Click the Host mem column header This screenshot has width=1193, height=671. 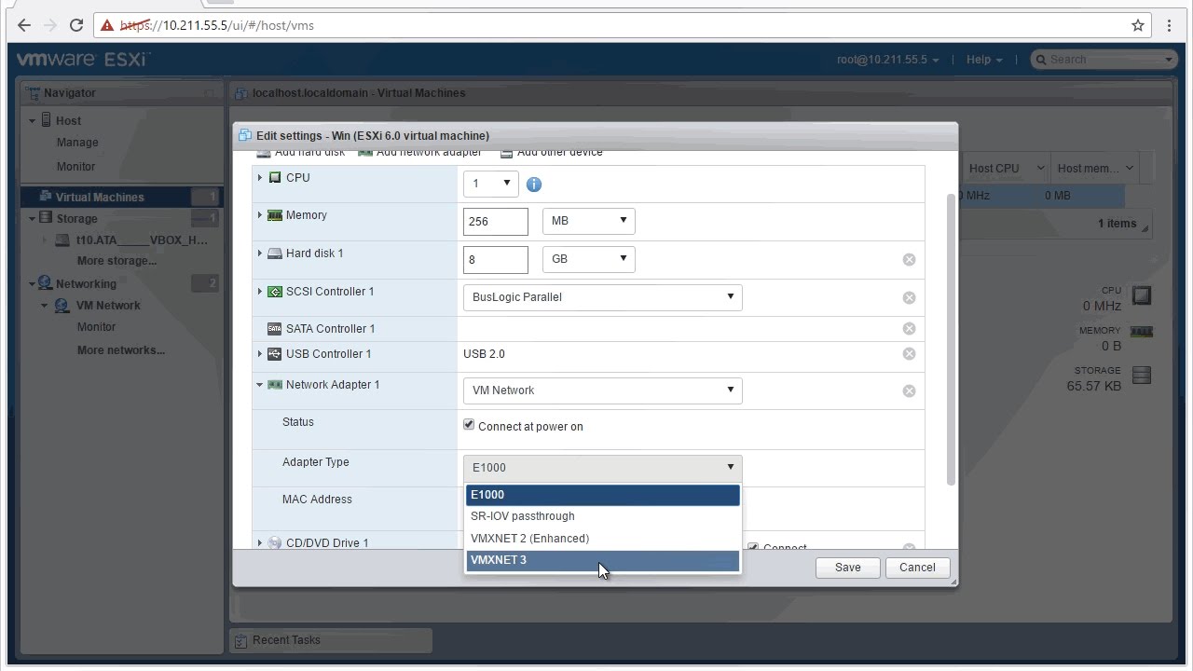coord(1094,169)
